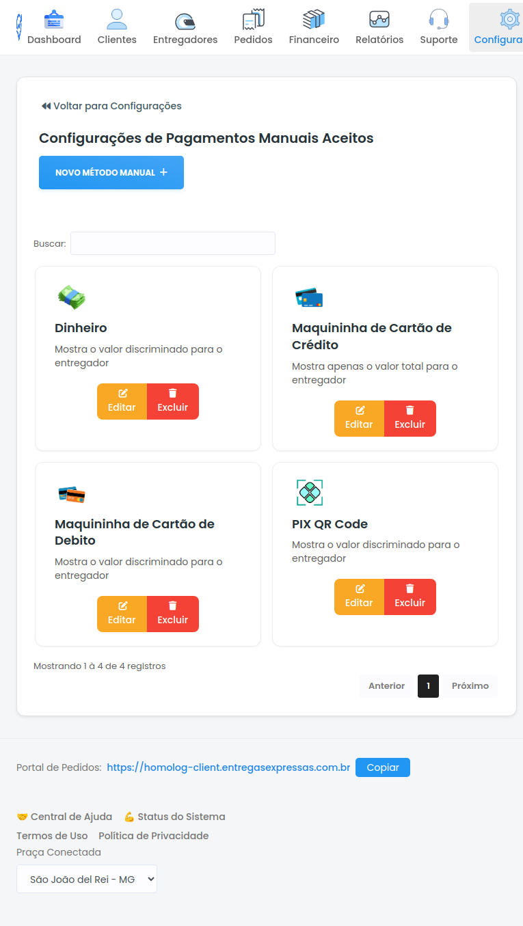Copy the Portal de Pedidos link with Copiar

(382, 767)
